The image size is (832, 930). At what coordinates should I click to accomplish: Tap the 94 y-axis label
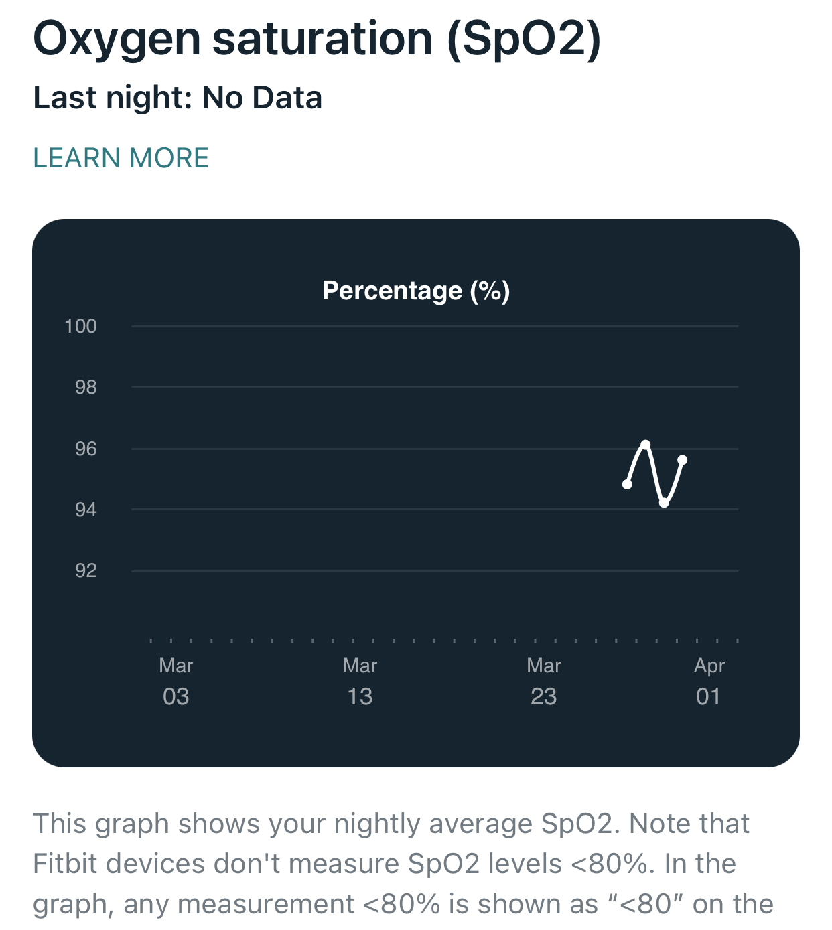click(x=86, y=510)
